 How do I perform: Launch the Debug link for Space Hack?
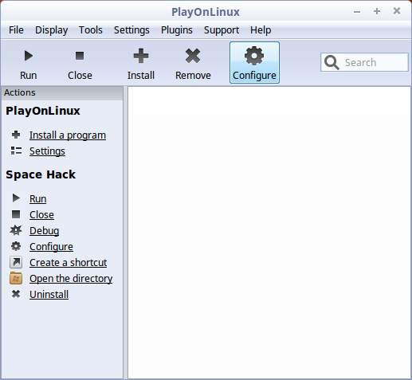click(x=45, y=231)
